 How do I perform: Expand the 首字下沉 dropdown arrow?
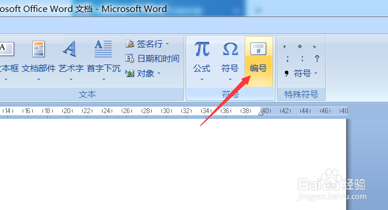(104, 80)
